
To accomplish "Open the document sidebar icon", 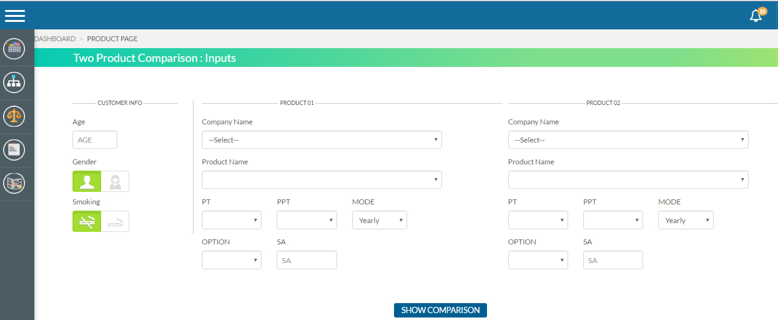I will pos(14,149).
